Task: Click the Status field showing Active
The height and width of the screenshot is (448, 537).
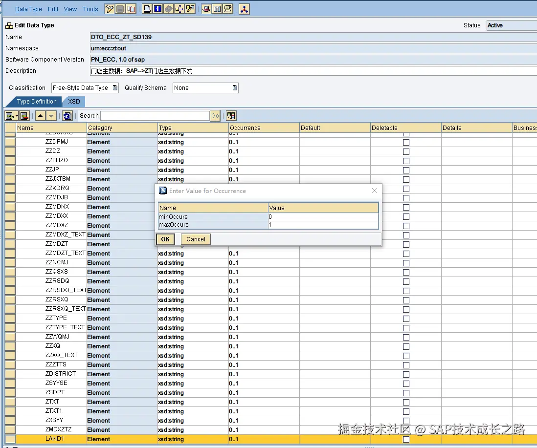Action: point(512,25)
